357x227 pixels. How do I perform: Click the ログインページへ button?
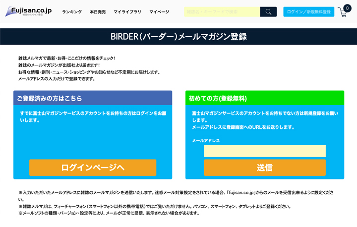coord(93,168)
